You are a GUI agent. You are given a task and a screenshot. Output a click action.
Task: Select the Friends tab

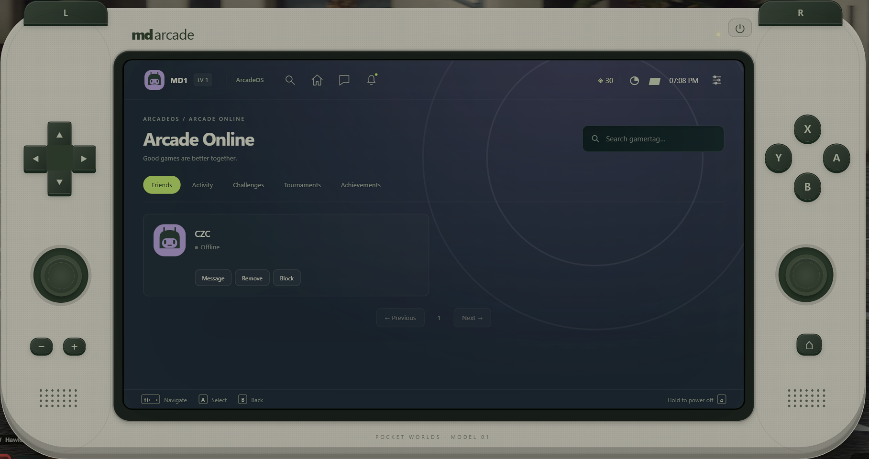click(x=162, y=185)
